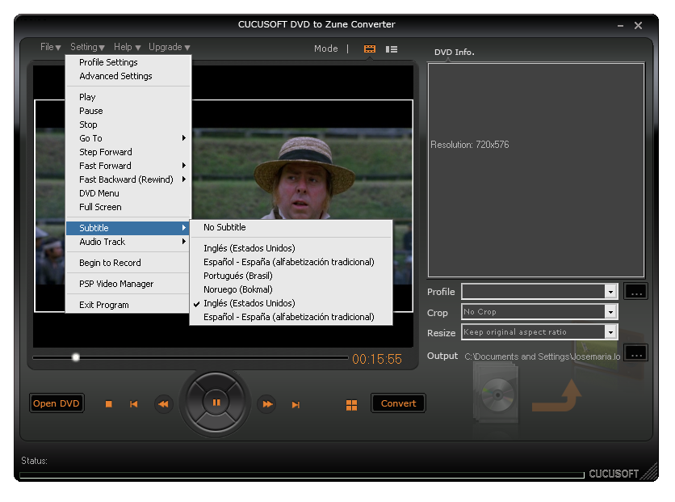Select the first Español - España subtitle

(291, 262)
